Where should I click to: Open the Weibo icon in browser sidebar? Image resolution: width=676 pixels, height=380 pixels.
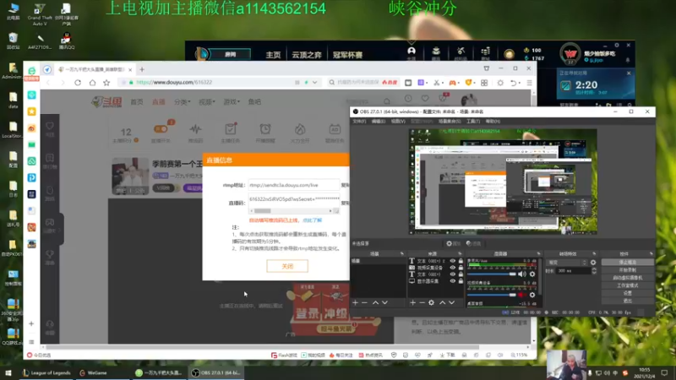[31, 128]
